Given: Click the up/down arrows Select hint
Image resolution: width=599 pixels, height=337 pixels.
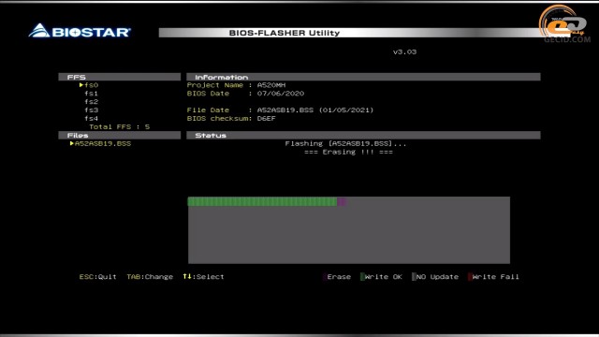Looking at the screenshot, I should pos(203,277).
